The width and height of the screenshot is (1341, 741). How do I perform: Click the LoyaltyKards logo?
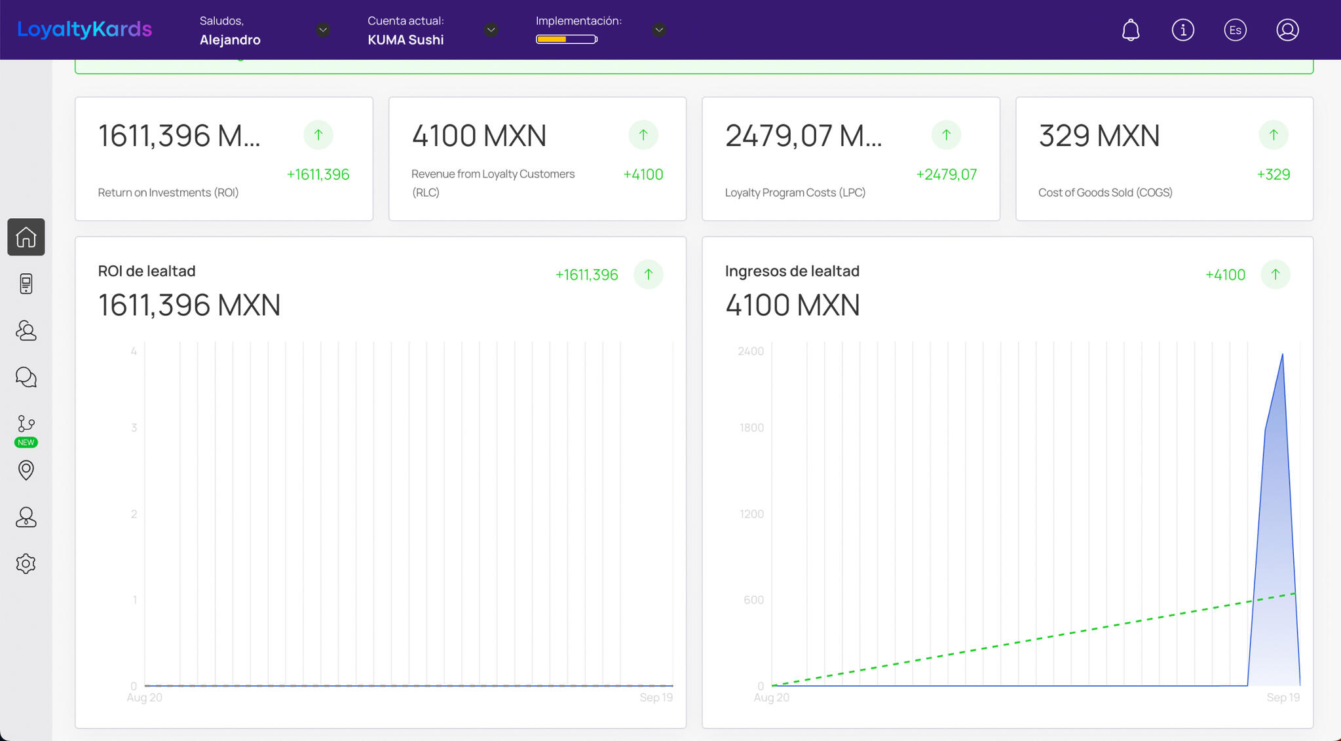85,29
